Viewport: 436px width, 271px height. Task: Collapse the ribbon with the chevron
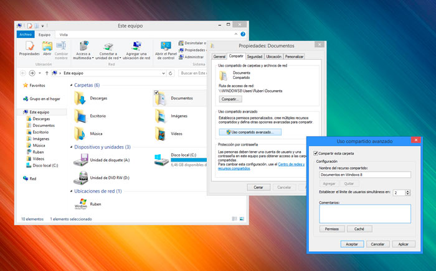[236, 34]
